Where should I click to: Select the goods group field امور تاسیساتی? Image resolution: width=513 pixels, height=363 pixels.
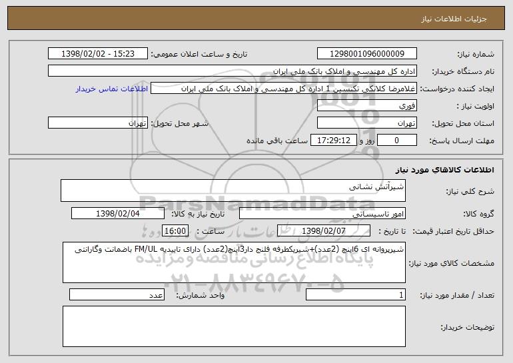tap(322, 214)
